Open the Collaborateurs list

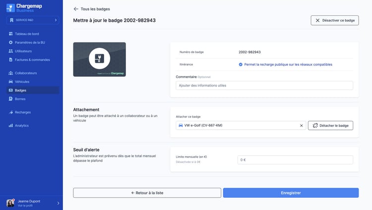point(26,73)
